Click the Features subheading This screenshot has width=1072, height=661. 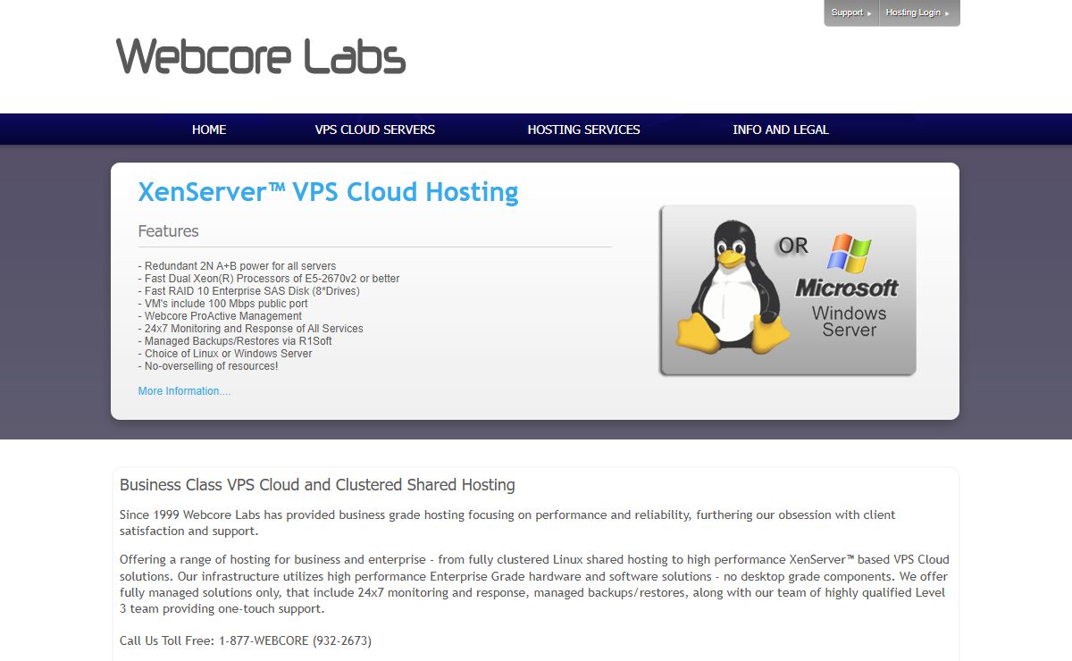point(168,231)
